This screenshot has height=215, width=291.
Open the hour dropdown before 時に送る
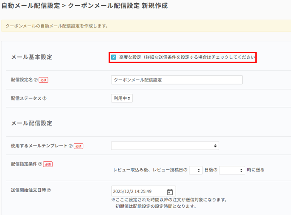tap(232, 170)
